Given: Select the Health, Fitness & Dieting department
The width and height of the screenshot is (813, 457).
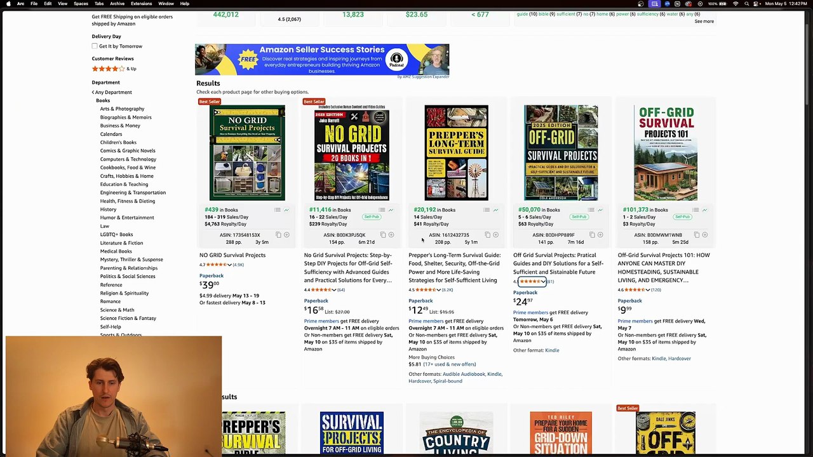Looking at the screenshot, I should pos(127,201).
